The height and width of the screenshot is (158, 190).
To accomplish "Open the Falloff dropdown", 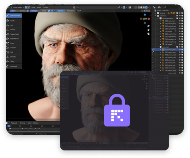I will point(80,11).
